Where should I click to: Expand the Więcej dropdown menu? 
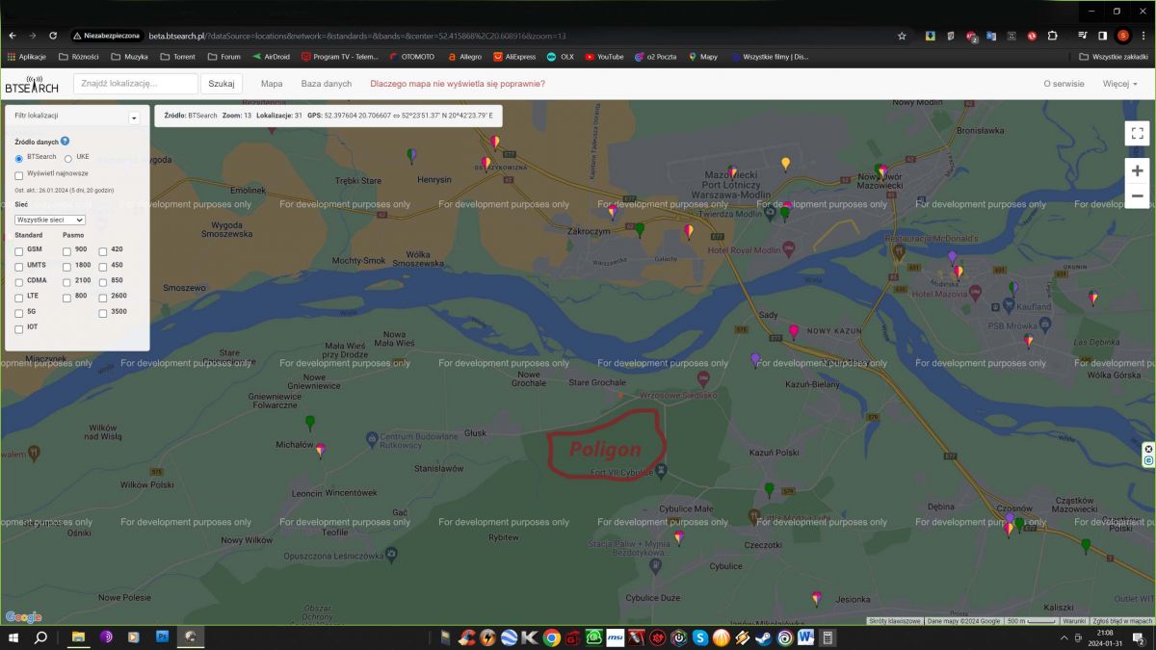click(x=1119, y=84)
